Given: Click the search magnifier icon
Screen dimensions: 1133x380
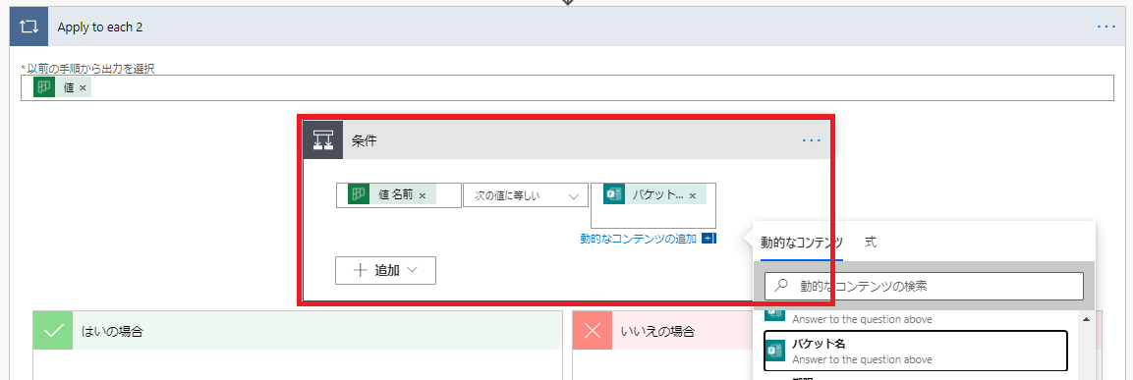Looking at the screenshot, I should [x=780, y=286].
